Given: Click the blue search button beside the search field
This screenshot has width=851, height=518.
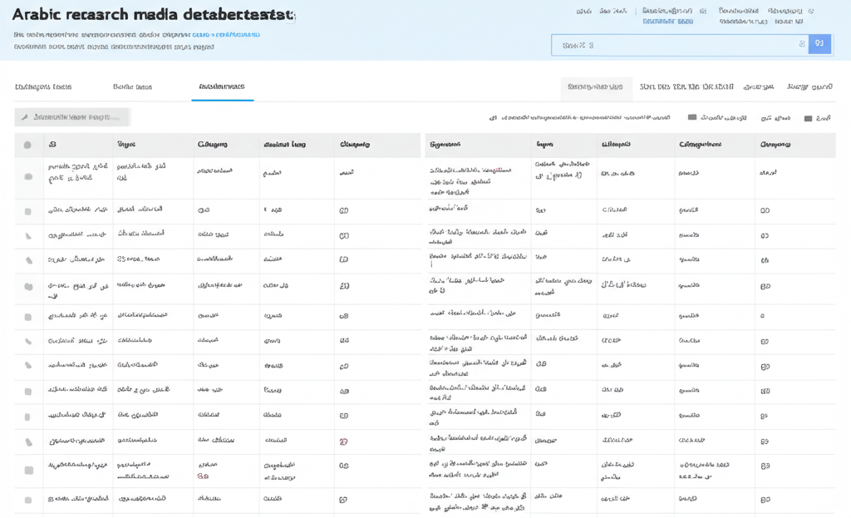Looking at the screenshot, I should [819, 44].
